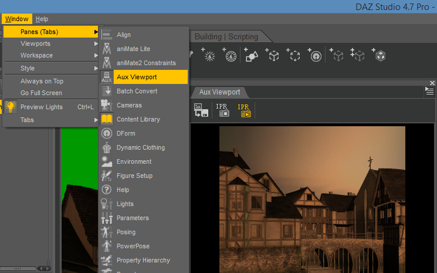The height and width of the screenshot is (273, 437).
Task: Select Content Library from panes list
Action: coord(138,119)
